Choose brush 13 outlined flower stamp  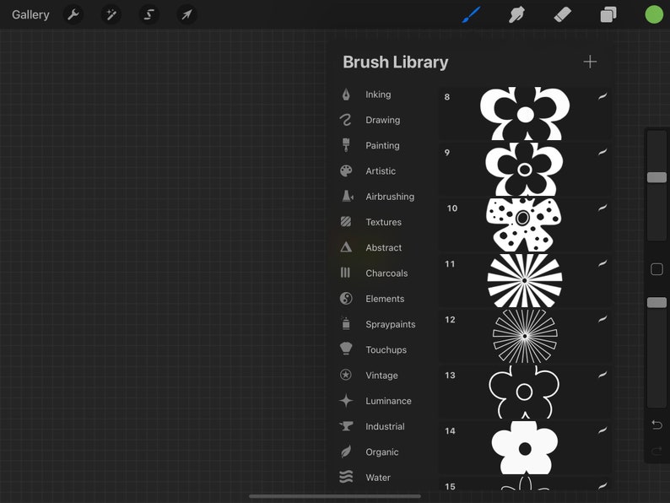tap(525, 392)
